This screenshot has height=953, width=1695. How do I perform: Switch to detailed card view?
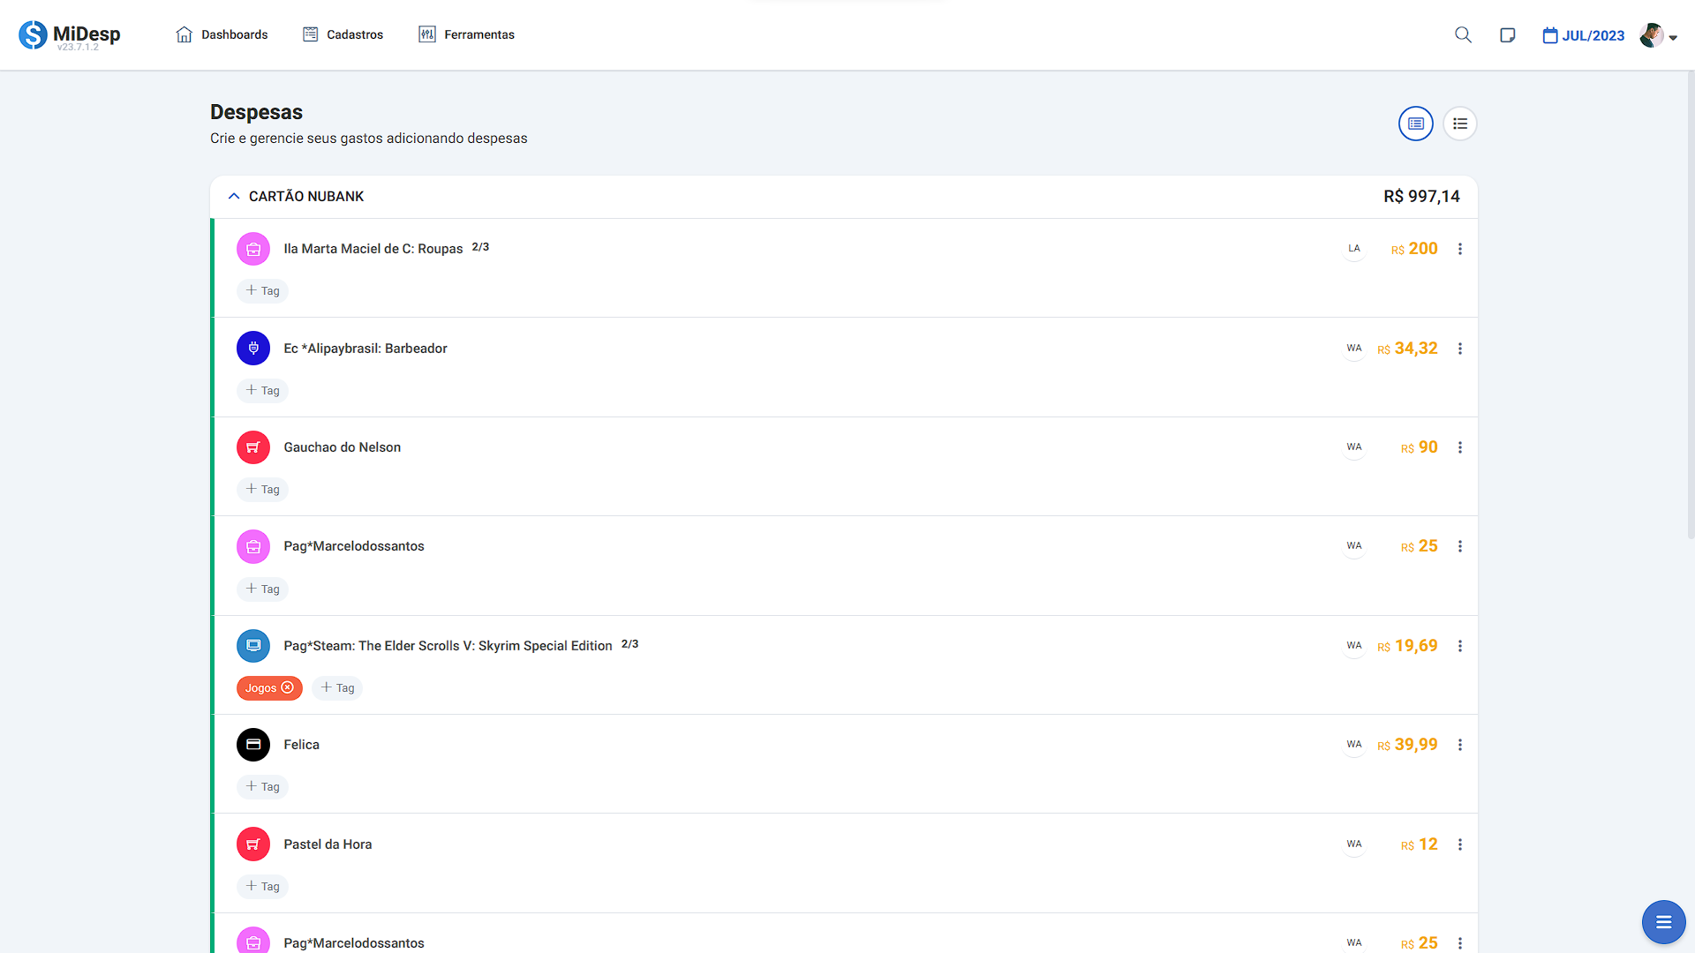1415,124
